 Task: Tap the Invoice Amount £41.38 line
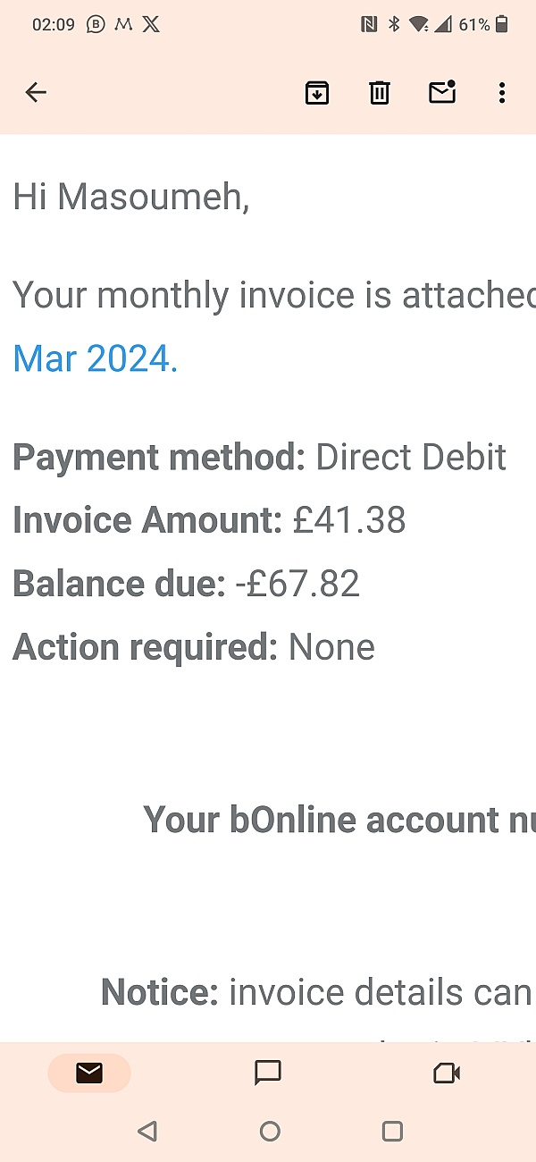coord(209,519)
